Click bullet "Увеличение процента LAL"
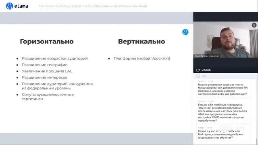This screenshot has width=258, height=145. [x=47, y=71]
